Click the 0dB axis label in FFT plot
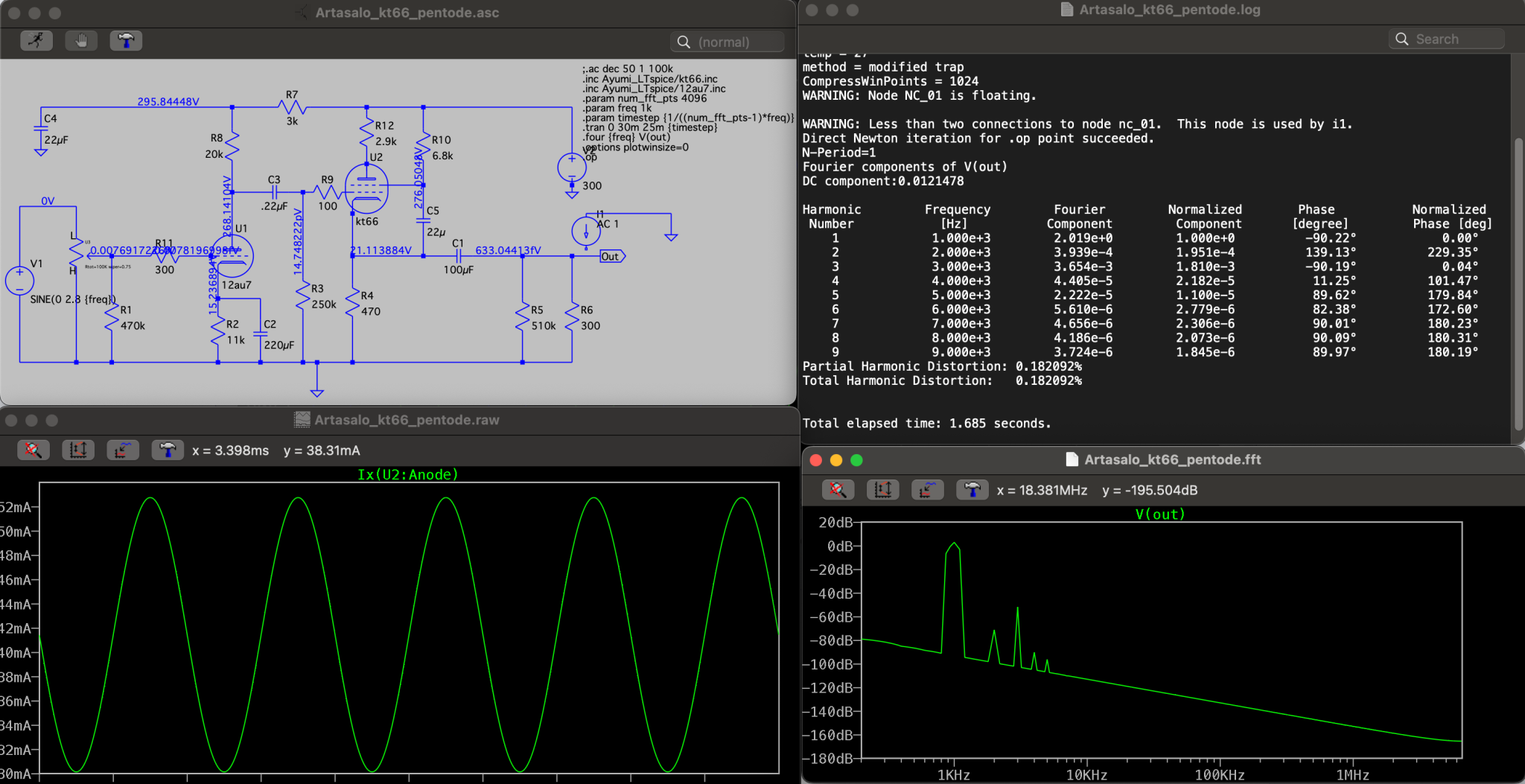The height and width of the screenshot is (784, 1525). [x=839, y=546]
